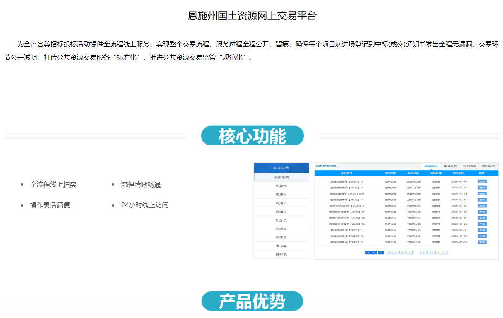Open the 正在交易 tab
Screen dimensions: 503x318
450,166
